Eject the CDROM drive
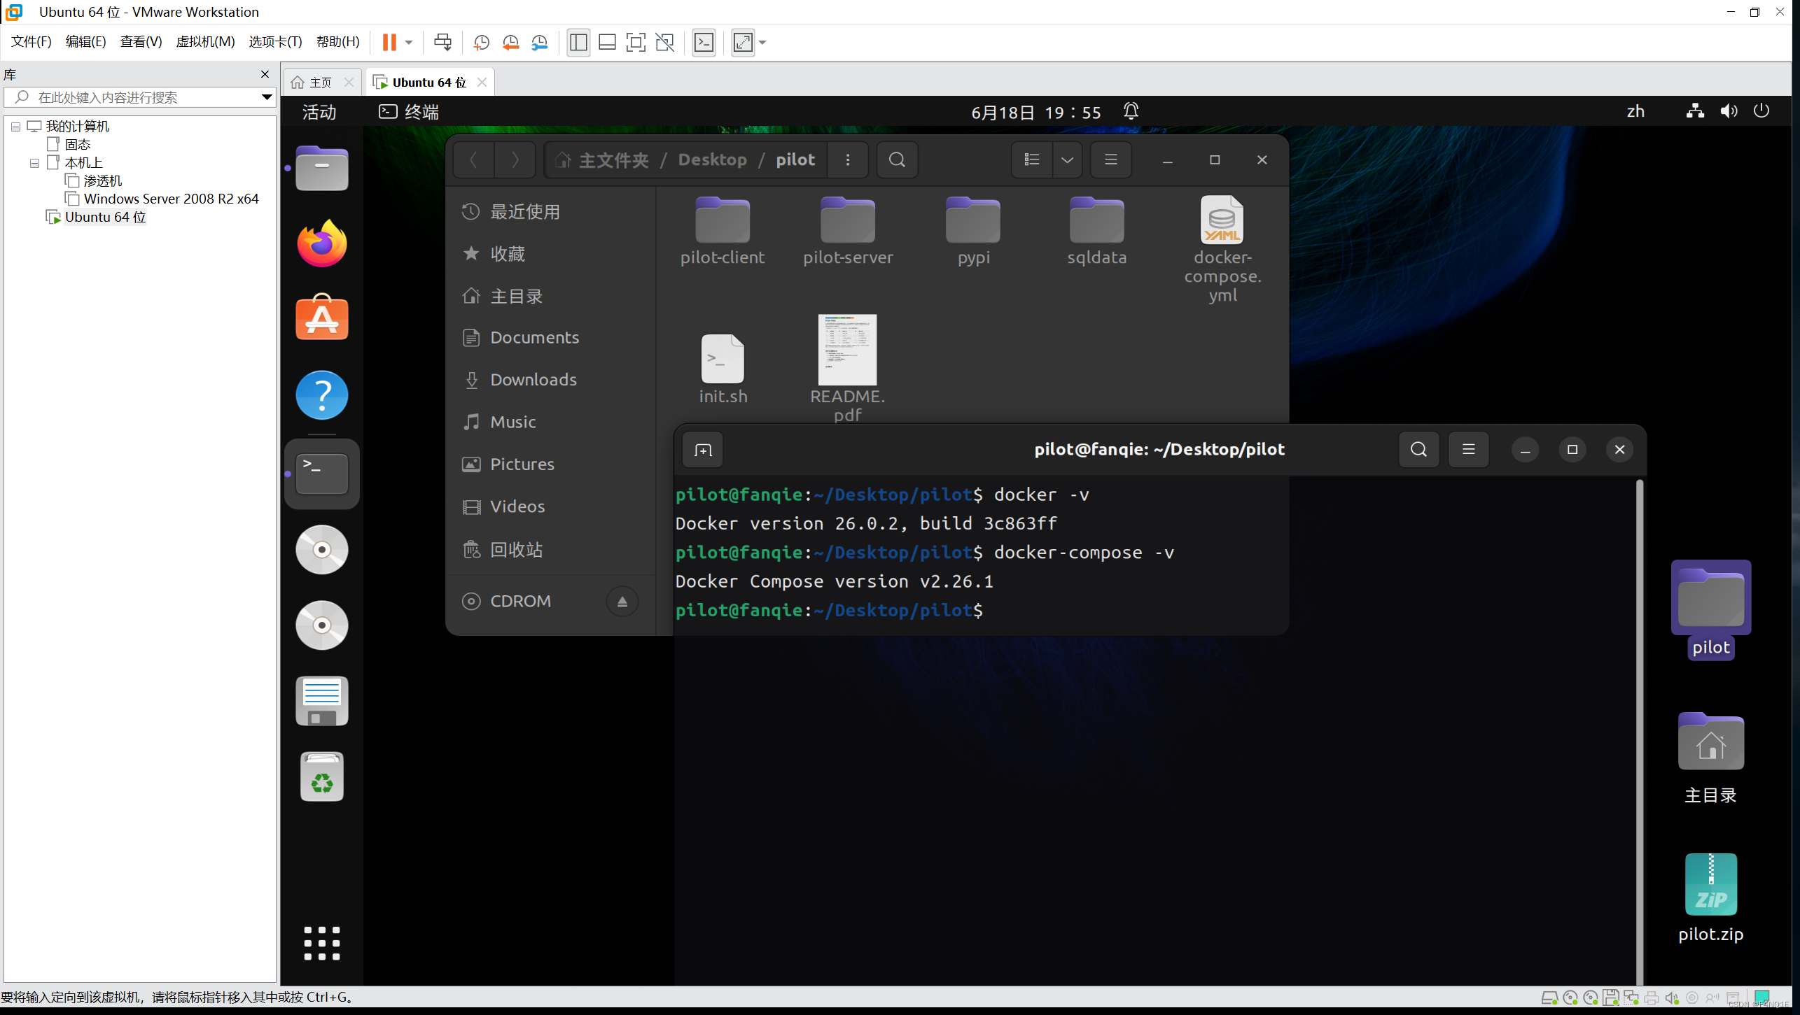This screenshot has width=1800, height=1015. pos(622,602)
